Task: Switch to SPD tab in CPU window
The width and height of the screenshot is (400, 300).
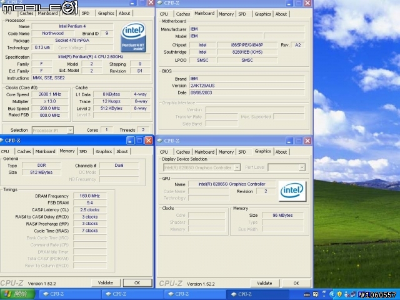Action: [x=86, y=13]
